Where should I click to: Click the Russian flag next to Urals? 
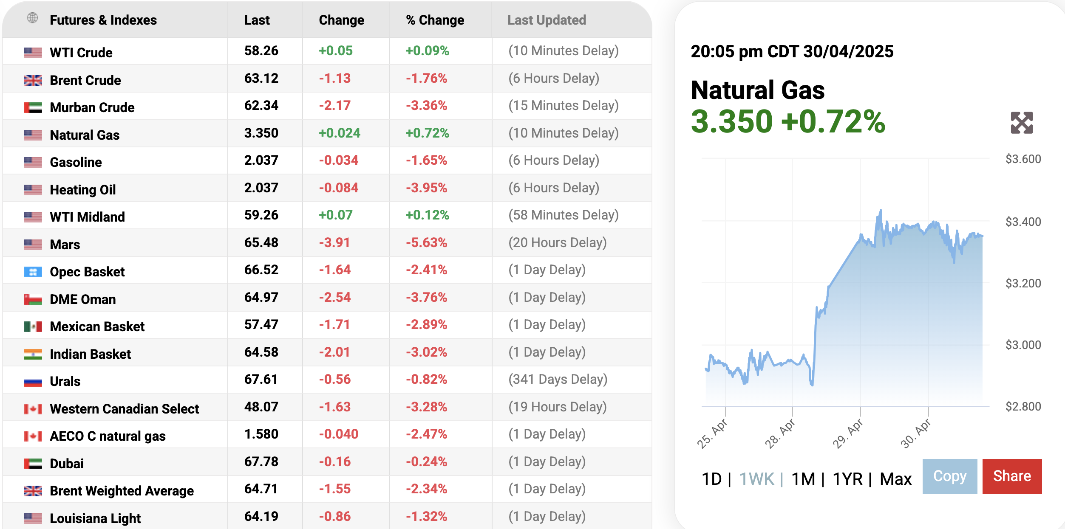pos(33,381)
